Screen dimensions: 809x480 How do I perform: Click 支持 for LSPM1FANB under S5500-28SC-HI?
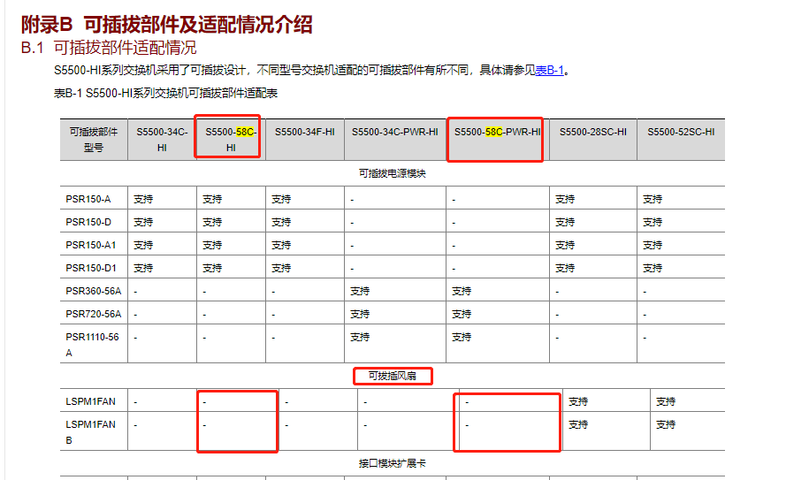pyautogui.click(x=578, y=425)
